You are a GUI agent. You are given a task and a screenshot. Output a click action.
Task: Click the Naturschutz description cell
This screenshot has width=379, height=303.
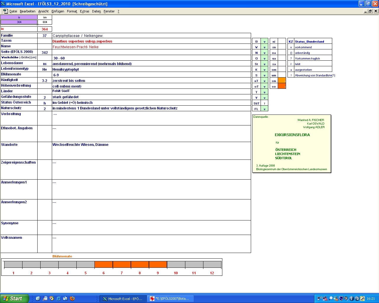click(x=151, y=108)
